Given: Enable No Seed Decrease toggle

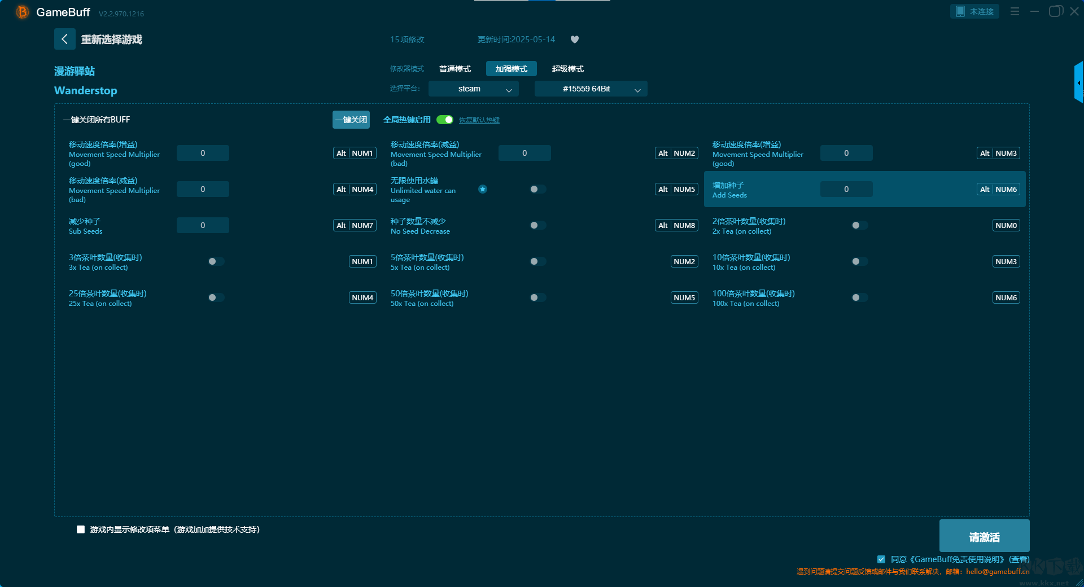Looking at the screenshot, I should pos(537,225).
